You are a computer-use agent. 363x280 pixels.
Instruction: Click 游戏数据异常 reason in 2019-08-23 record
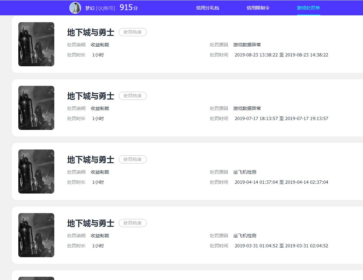point(247,45)
